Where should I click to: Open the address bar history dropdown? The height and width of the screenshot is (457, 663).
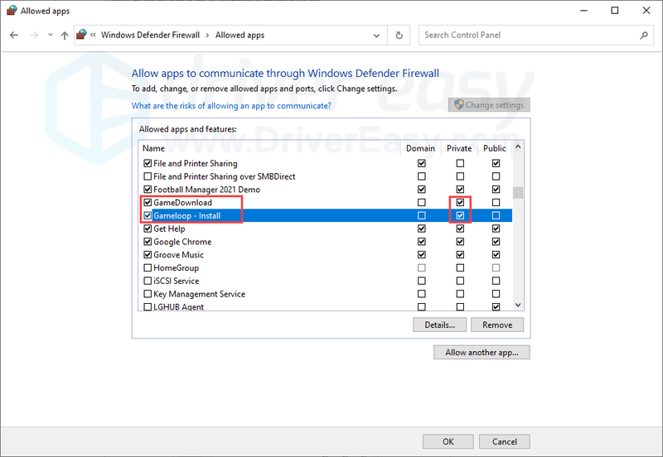pos(376,36)
